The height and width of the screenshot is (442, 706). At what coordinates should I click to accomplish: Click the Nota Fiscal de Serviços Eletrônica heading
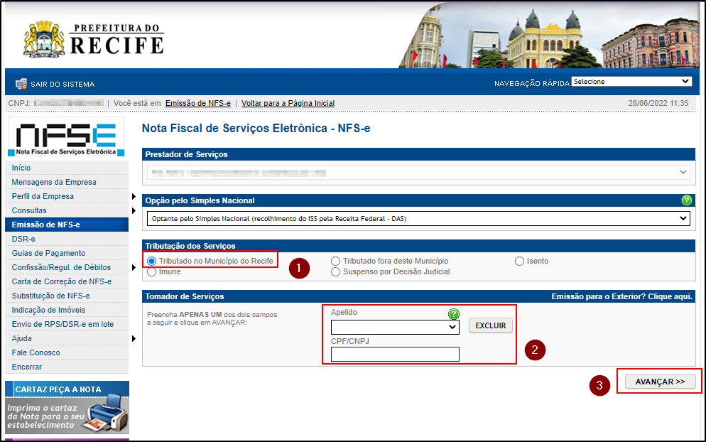tap(256, 129)
